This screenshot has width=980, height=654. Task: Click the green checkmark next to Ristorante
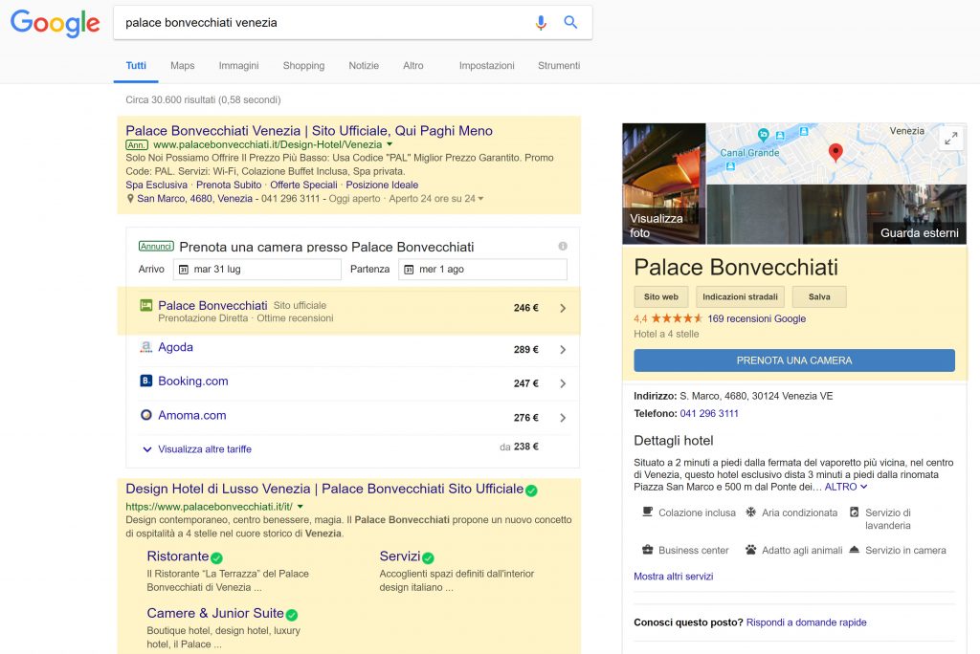tap(217, 557)
